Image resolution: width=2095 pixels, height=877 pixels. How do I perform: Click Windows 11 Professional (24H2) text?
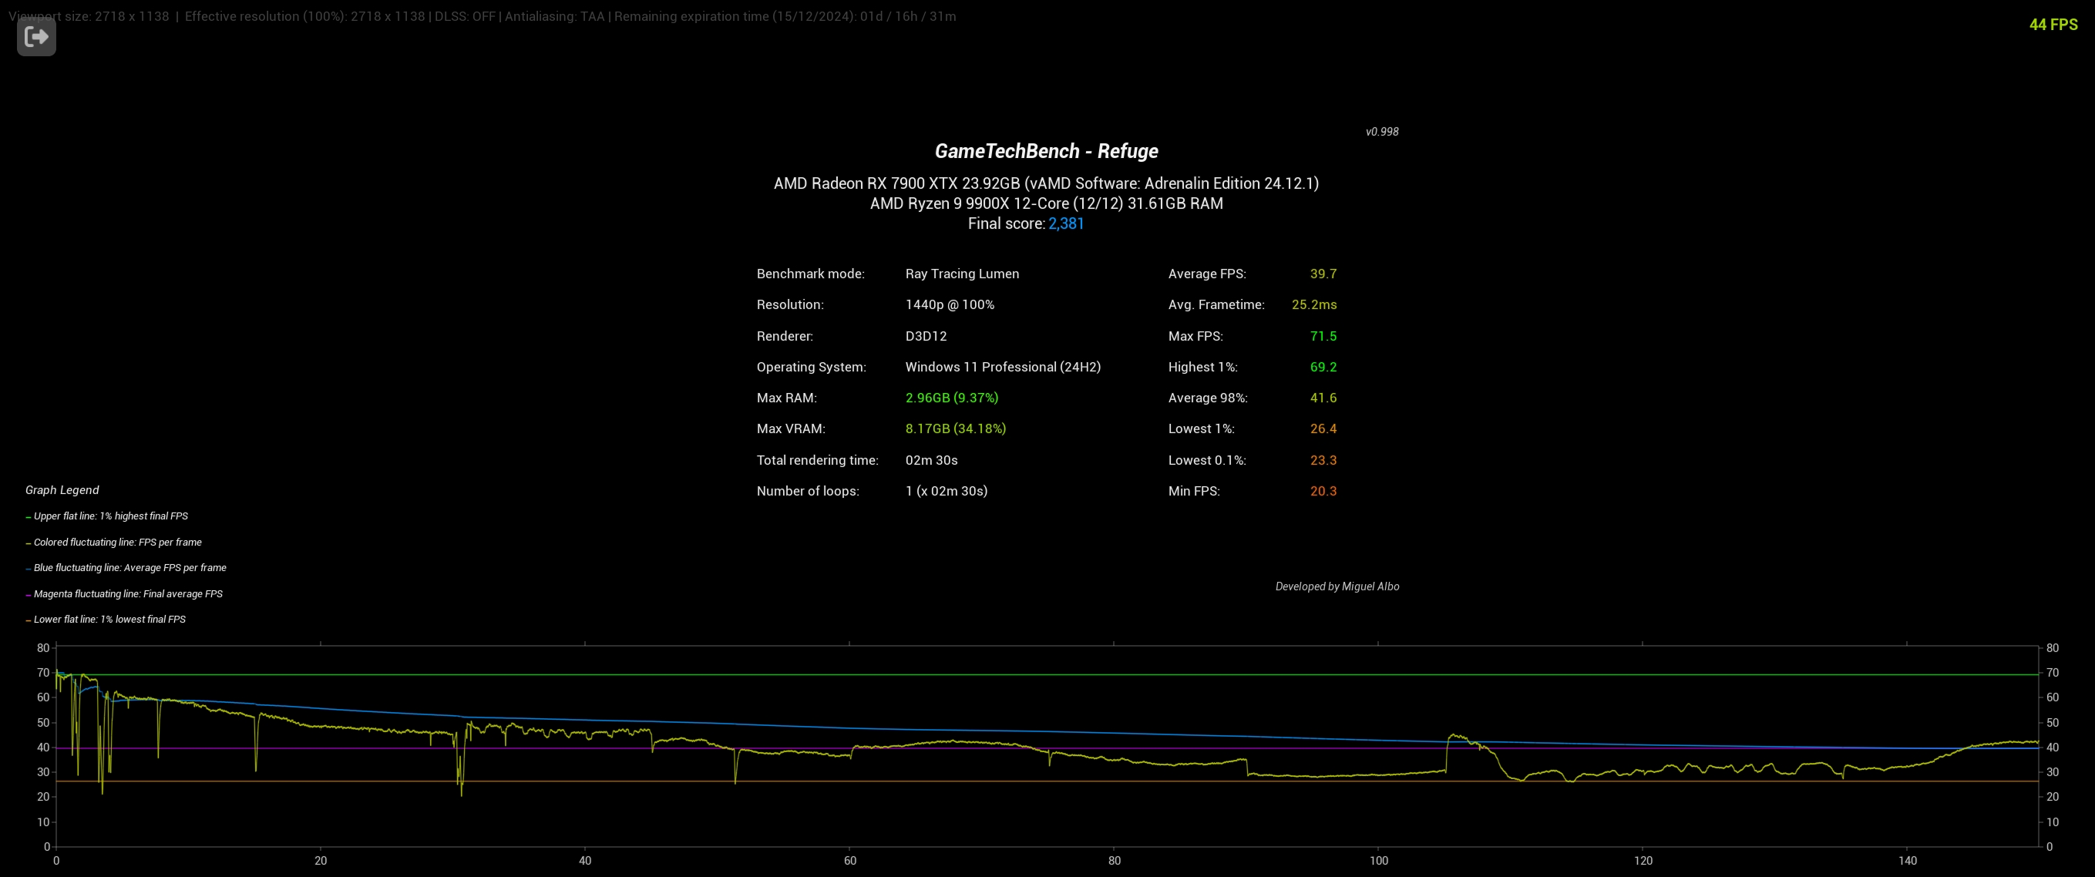[1003, 367]
